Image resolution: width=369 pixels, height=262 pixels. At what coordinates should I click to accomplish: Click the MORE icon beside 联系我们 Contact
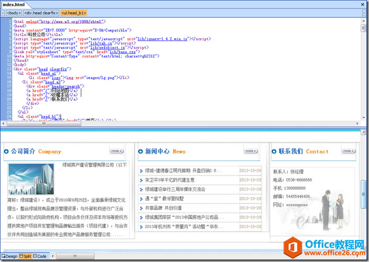click(349, 151)
